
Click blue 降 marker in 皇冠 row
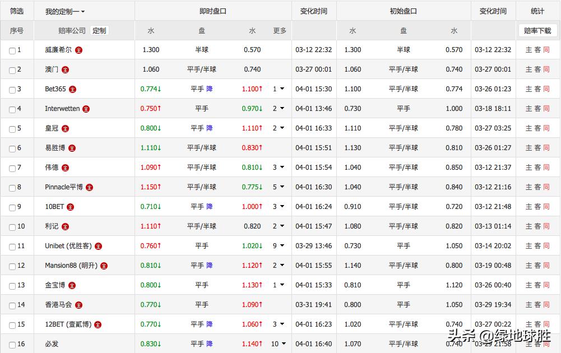[x=209, y=128]
